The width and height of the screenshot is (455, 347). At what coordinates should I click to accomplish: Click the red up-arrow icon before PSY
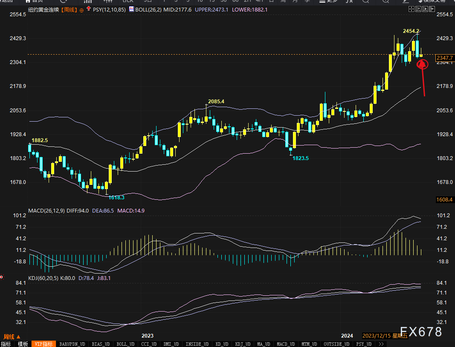point(88,9)
